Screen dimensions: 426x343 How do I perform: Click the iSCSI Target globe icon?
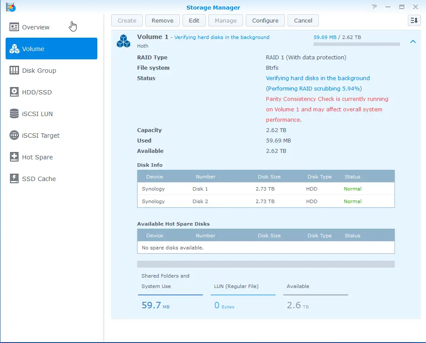click(x=14, y=136)
